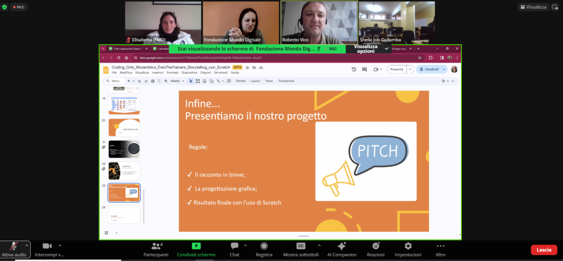This screenshot has width=563, height=261.
Task: Select Roberto Vico video tile
Action: (x=319, y=23)
